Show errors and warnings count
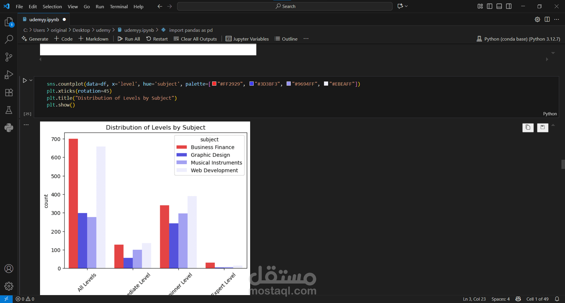565x303 pixels. (x=25, y=299)
